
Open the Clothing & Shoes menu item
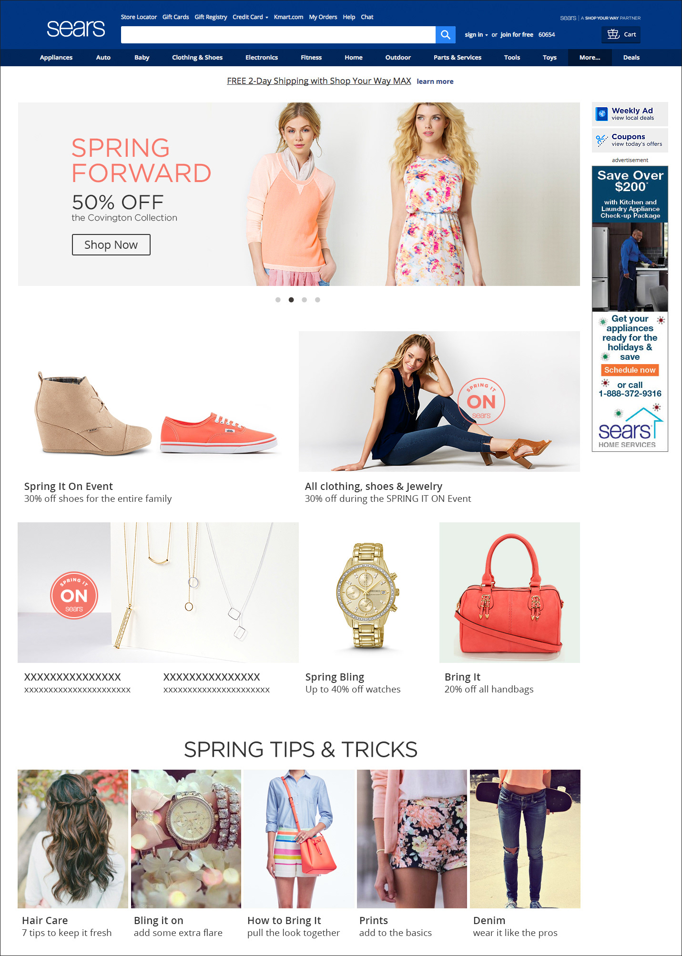(197, 57)
